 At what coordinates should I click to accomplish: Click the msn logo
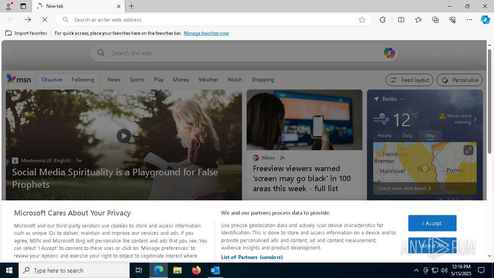pos(19,79)
